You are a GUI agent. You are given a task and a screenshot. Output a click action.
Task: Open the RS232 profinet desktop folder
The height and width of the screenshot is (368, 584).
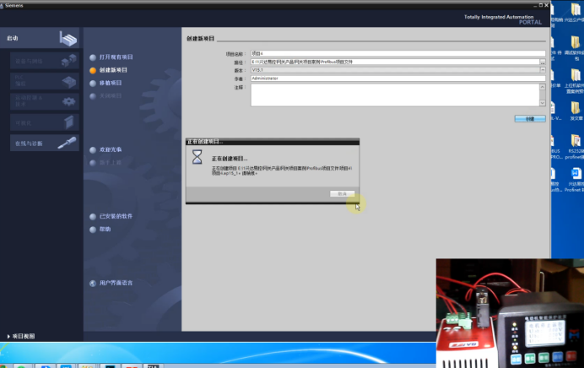(x=576, y=147)
